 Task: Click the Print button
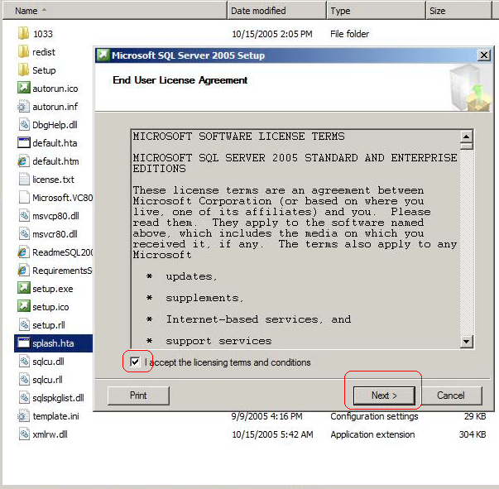[x=138, y=396]
